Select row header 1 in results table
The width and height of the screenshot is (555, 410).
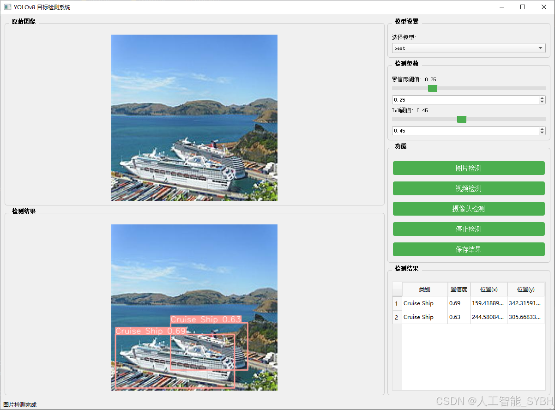(x=397, y=303)
